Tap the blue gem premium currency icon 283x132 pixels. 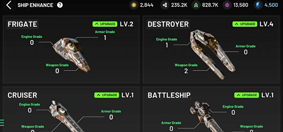[258, 5]
